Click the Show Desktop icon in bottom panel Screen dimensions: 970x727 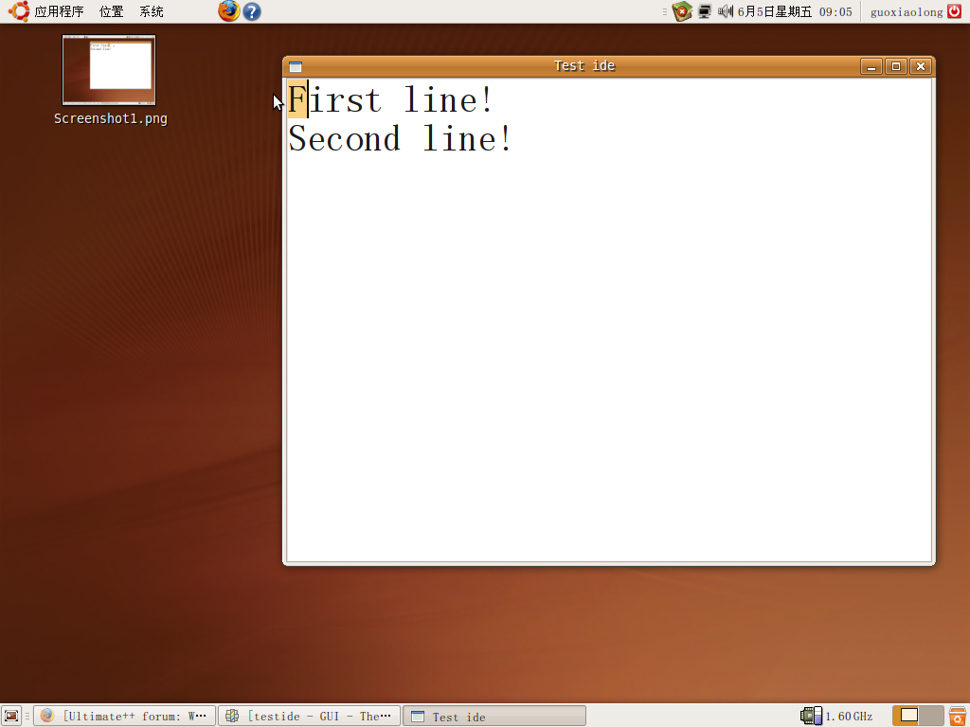[11, 716]
